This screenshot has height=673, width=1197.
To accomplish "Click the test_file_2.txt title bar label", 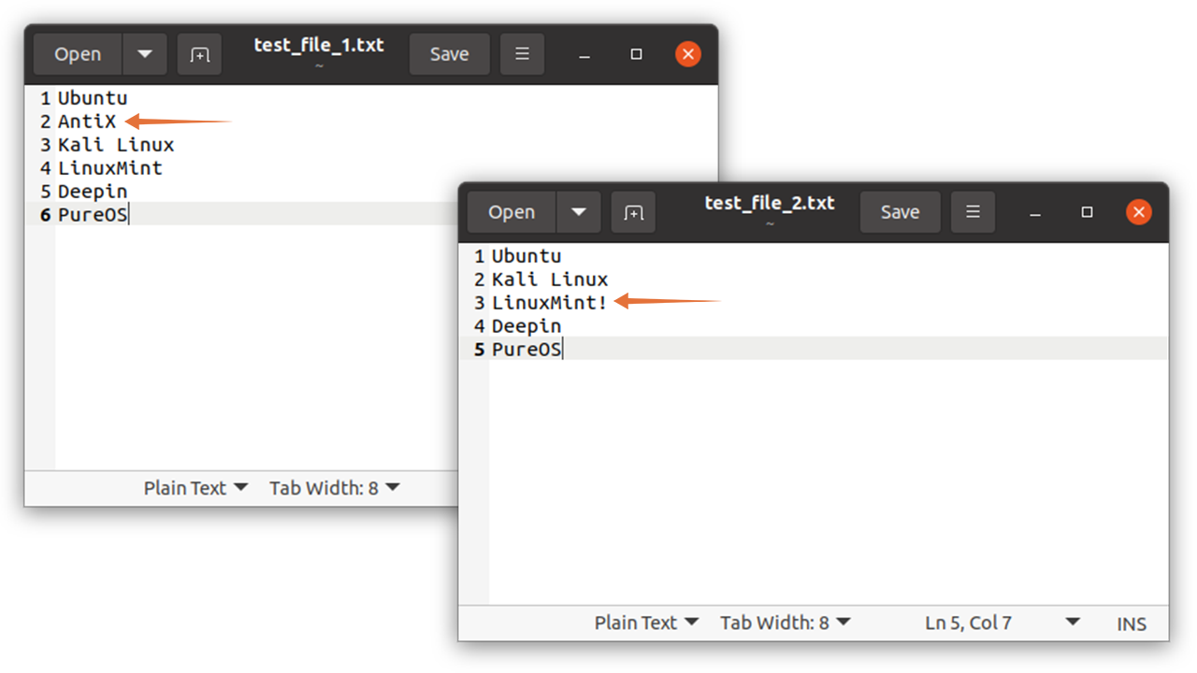I will (770, 202).
